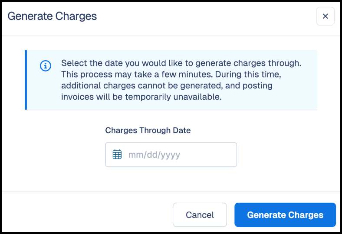The height and width of the screenshot is (234, 342).
Task: Open the calendar picker icon
Action: 117,154
